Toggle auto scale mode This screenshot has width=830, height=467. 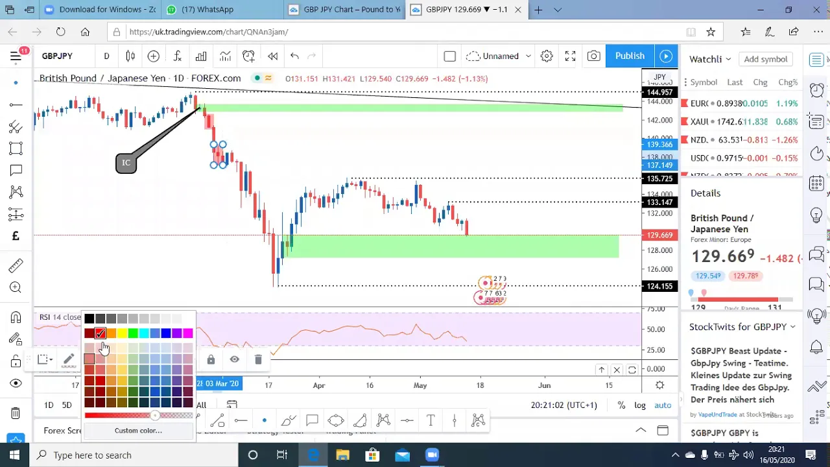pos(663,405)
